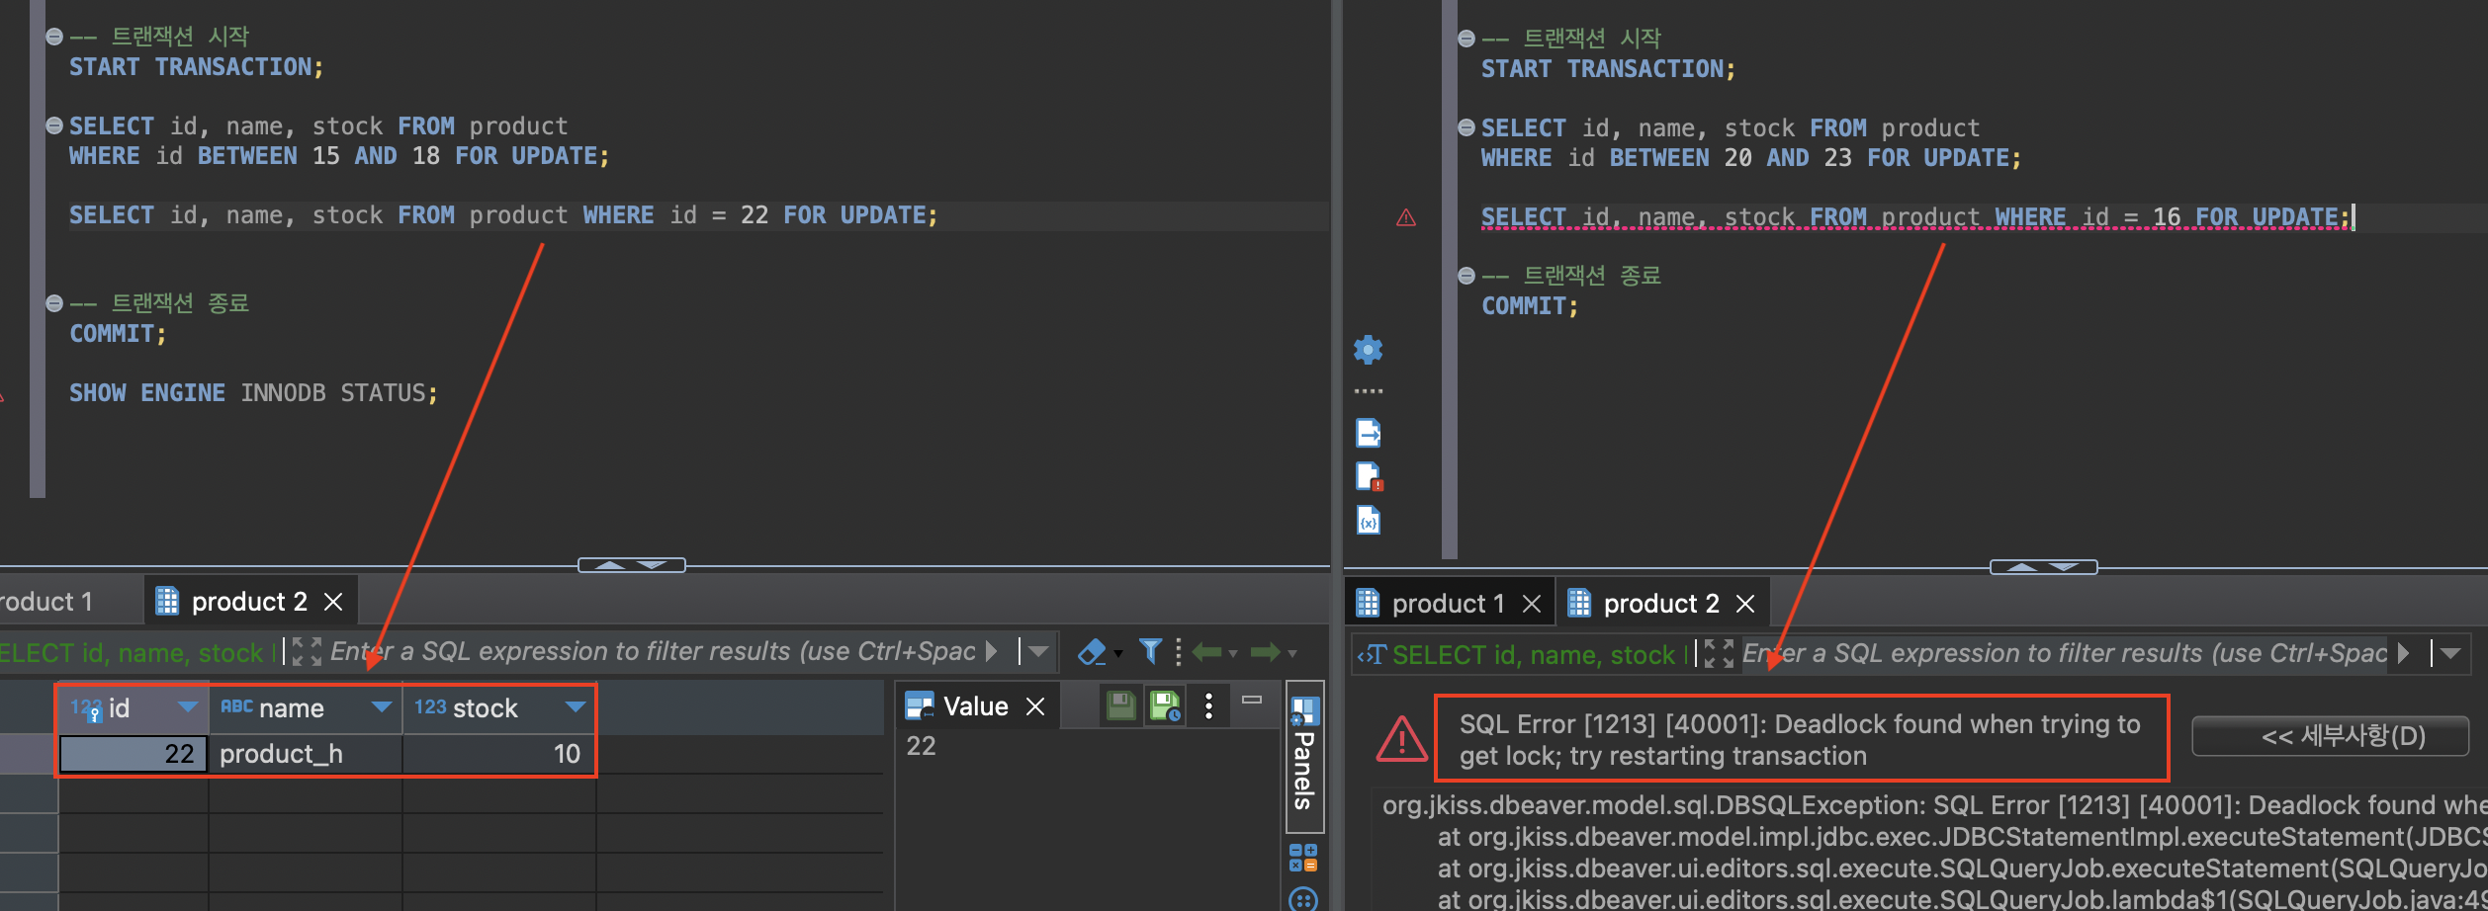Select product 2 tab in right pane
This screenshot has width=2488, height=911.
tap(1661, 604)
